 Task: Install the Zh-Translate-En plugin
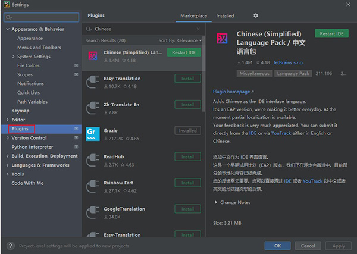(187, 105)
